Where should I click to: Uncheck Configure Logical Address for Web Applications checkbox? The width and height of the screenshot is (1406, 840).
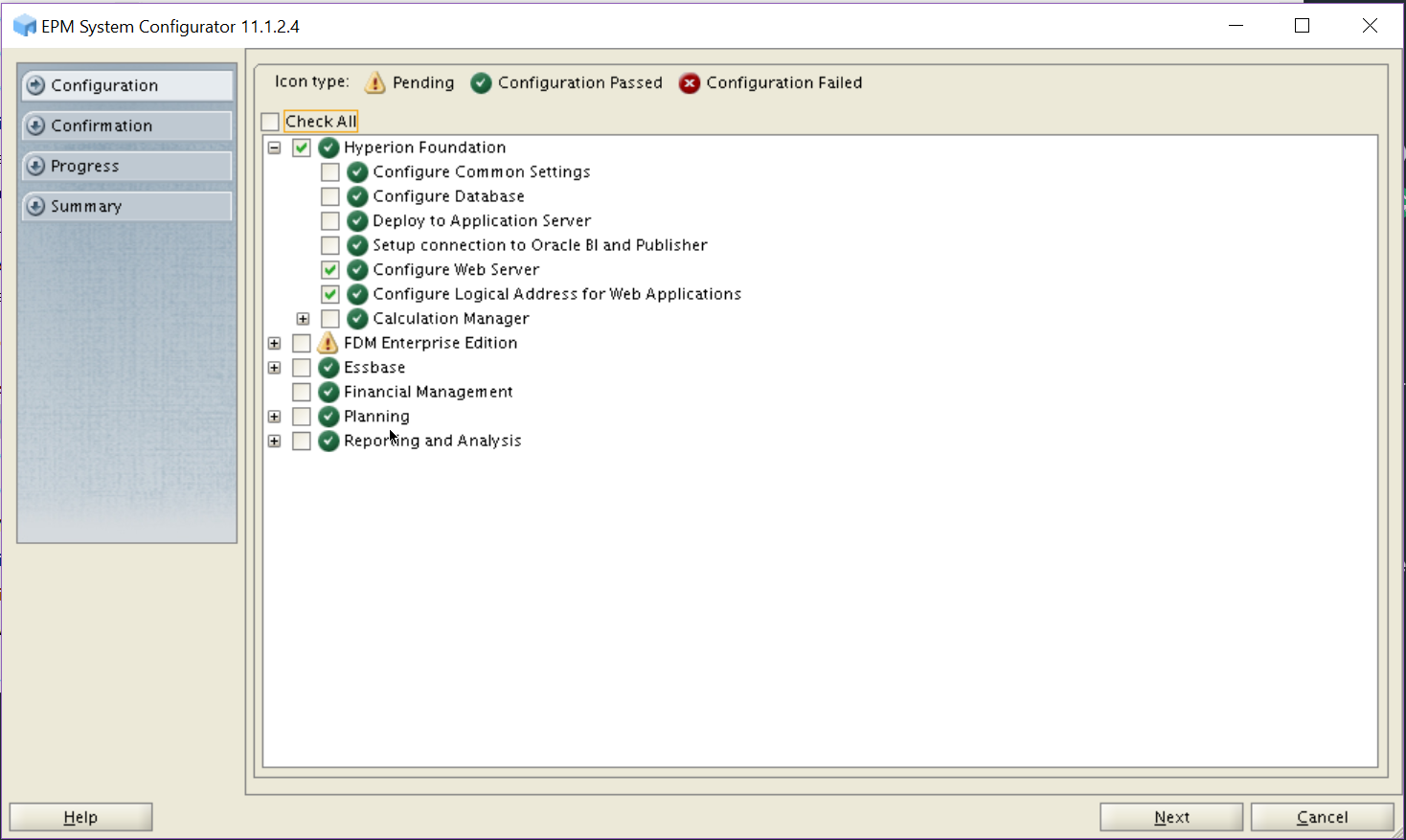point(330,294)
